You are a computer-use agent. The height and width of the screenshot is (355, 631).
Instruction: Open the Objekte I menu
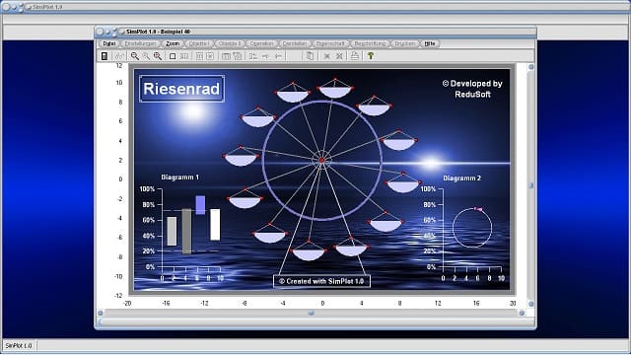point(199,43)
